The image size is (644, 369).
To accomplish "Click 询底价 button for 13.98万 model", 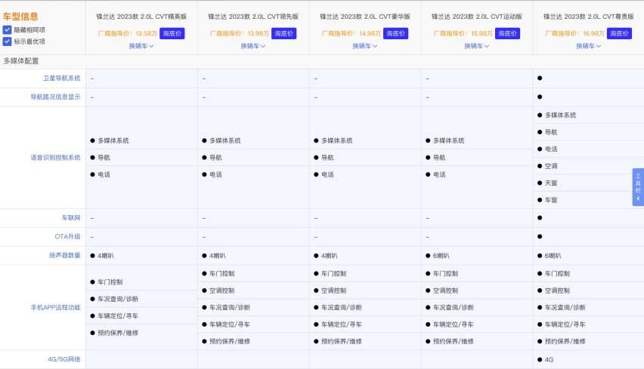I will (283, 33).
